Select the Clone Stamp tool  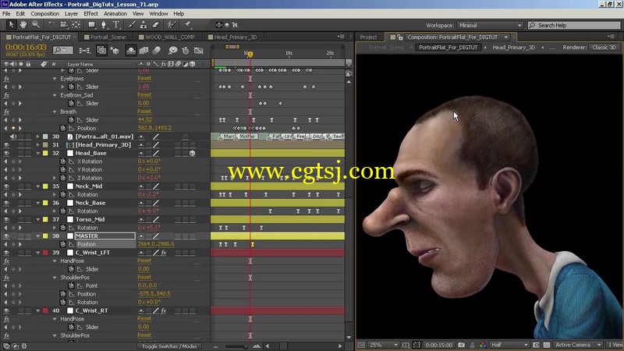(144, 25)
